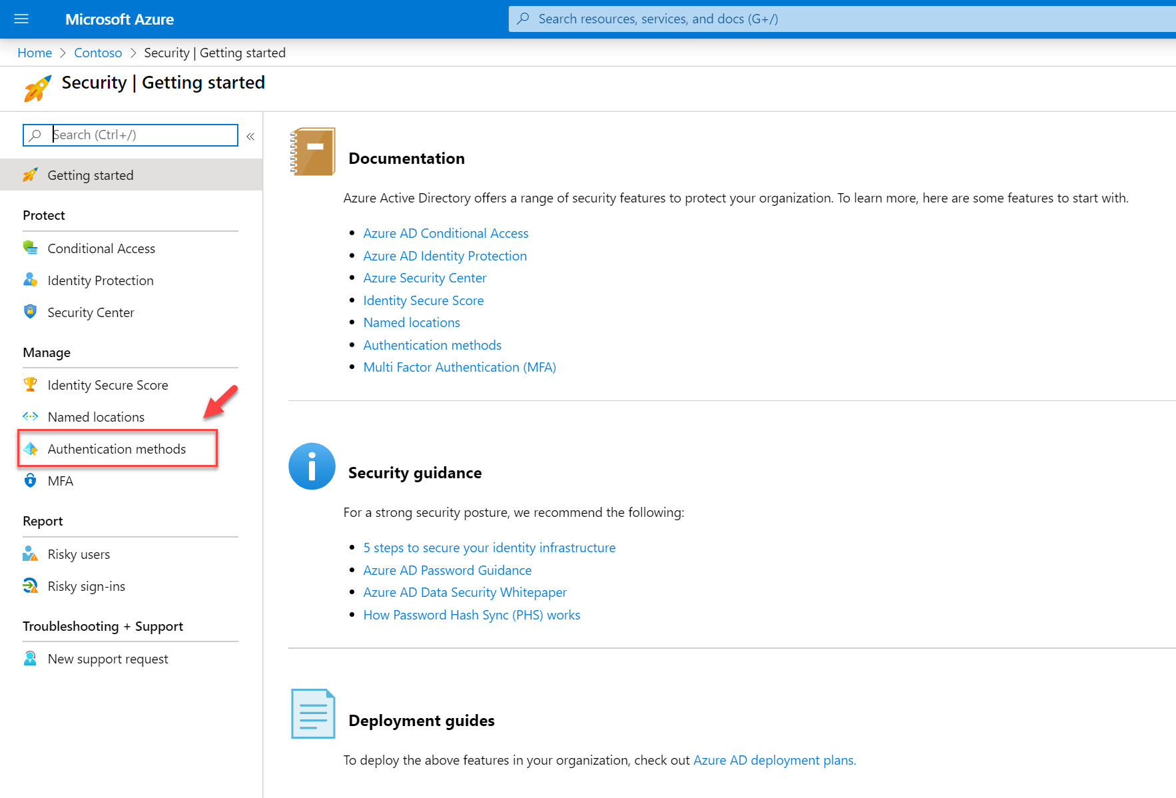The image size is (1176, 798).
Task: Select the Risky sign-ins icon
Action: tap(30, 586)
